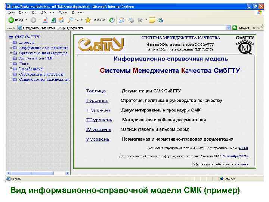Viewport: 269px width, 202px height.
Task: Collapse the Организационная структура node
Action: click(10, 53)
